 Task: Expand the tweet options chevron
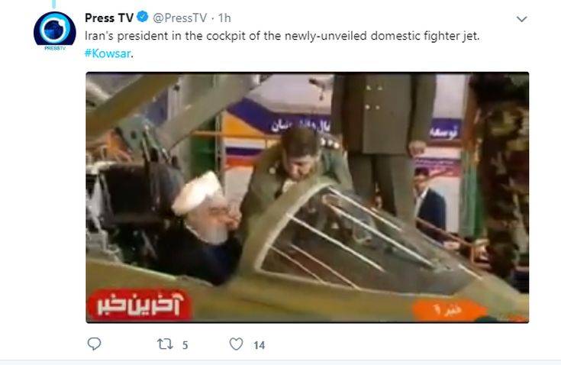click(x=521, y=19)
